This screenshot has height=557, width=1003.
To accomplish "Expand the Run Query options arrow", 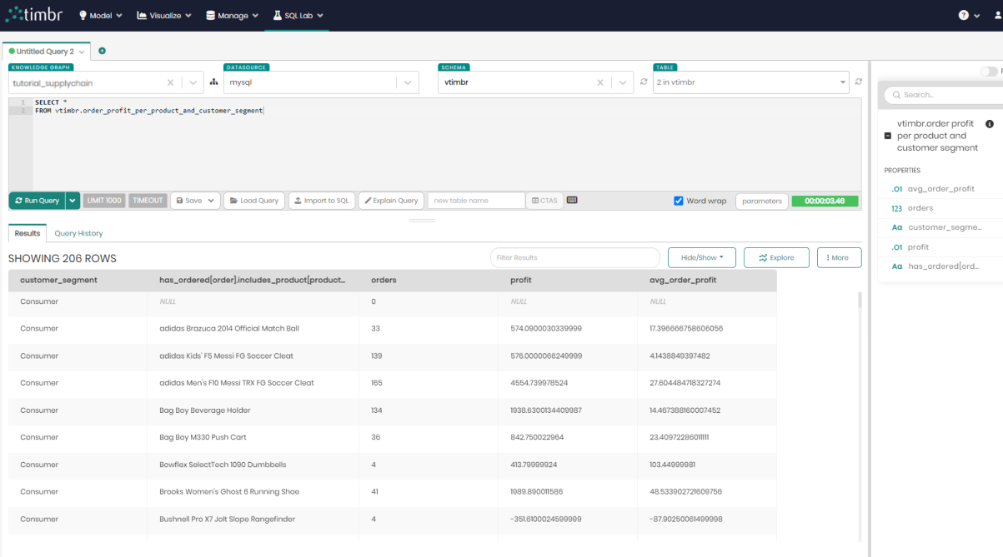I will click(73, 201).
